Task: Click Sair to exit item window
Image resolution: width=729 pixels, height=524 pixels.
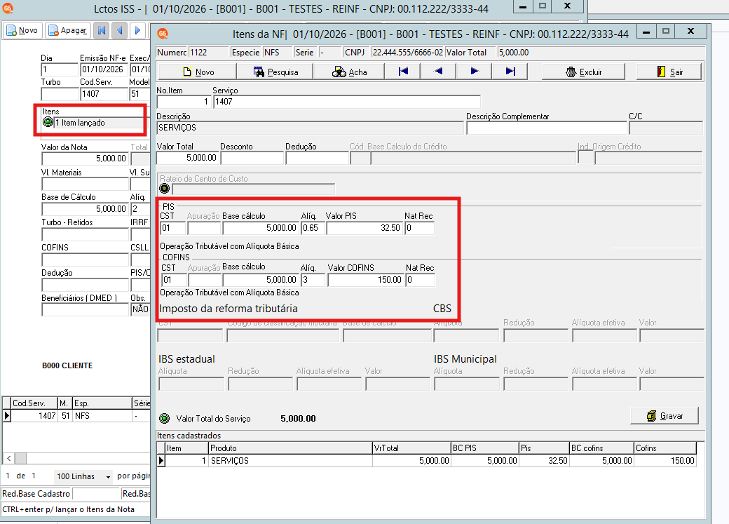Action: click(x=669, y=72)
